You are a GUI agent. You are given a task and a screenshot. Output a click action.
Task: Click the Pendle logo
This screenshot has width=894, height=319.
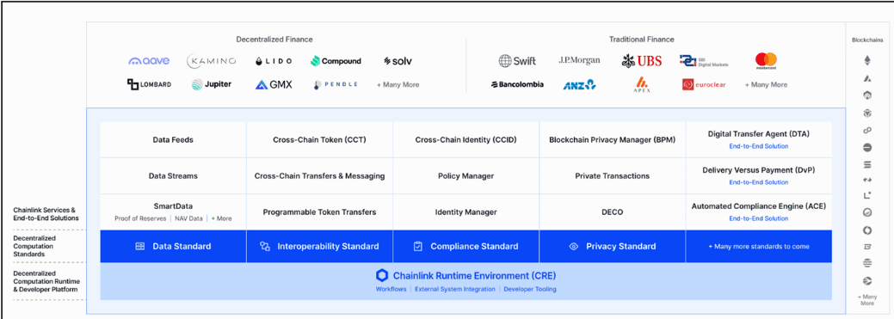336,85
